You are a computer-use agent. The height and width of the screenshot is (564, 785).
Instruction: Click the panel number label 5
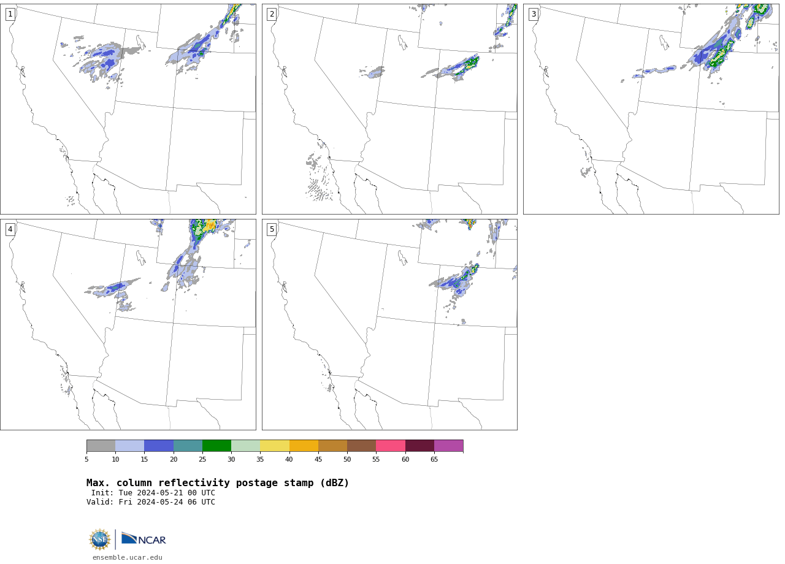click(272, 229)
